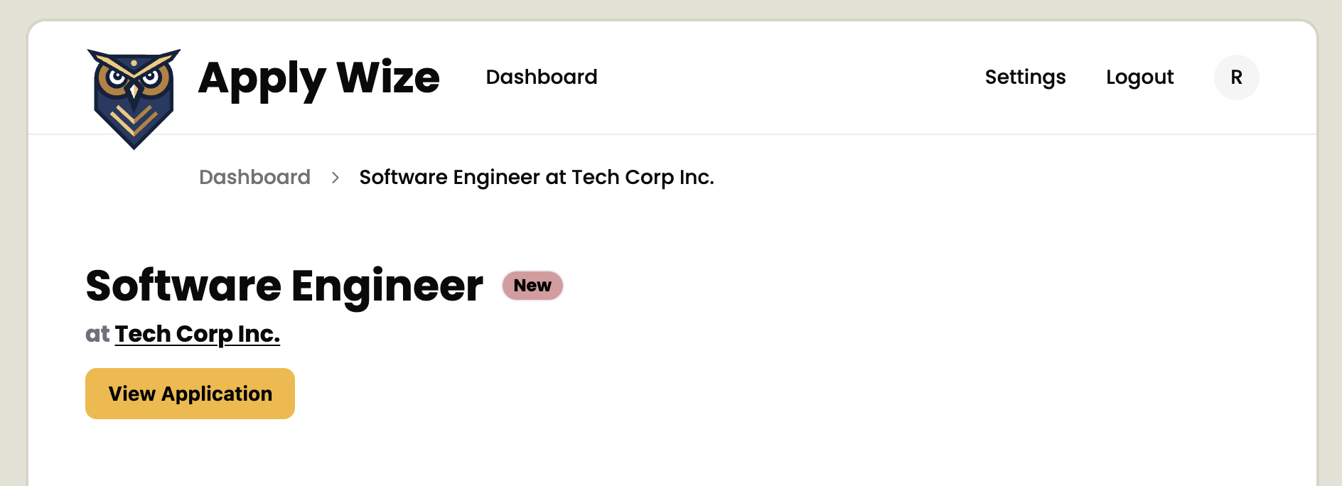Open the Dashboard navigation item
Viewport: 1342px width, 486px height.
click(542, 77)
